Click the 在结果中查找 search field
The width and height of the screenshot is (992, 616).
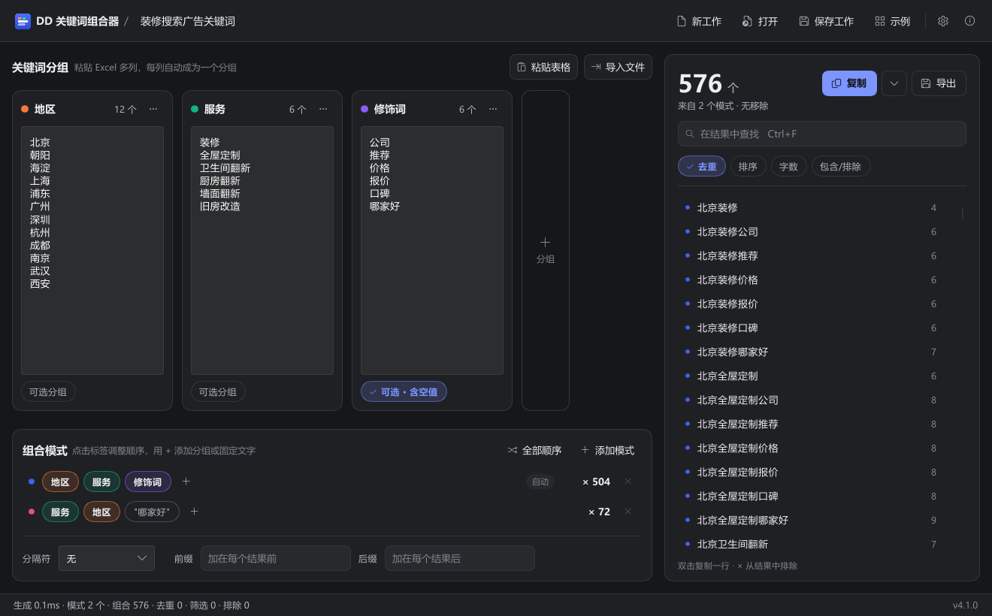click(822, 134)
